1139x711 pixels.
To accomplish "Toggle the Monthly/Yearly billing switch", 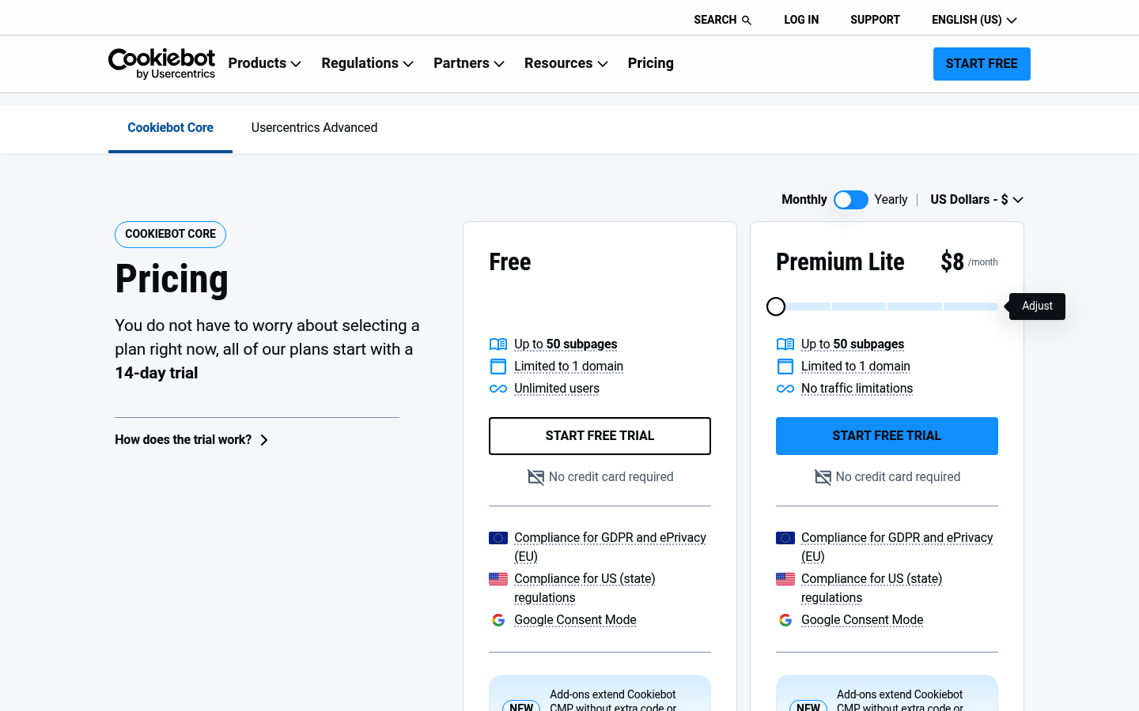I will click(851, 200).
